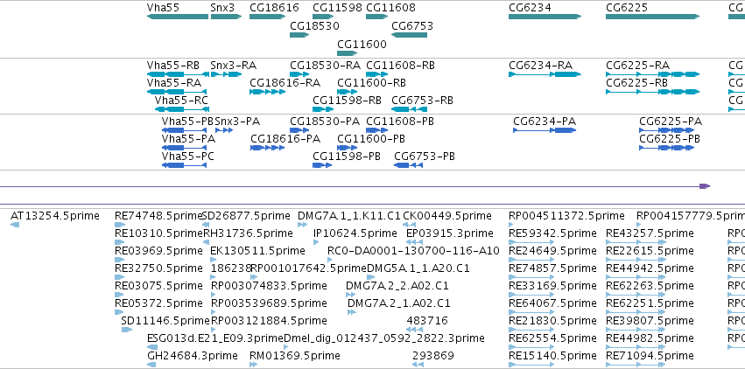Click EST EK130511.5prime

pos(214,260)
